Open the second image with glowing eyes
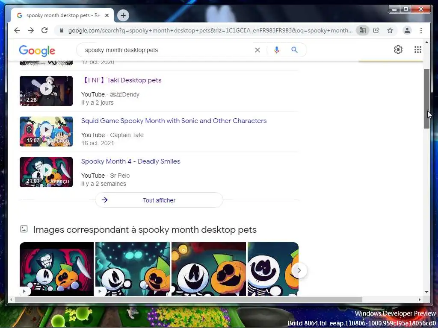This screenshot has width=438, height=328. click(x=133, y=269)
